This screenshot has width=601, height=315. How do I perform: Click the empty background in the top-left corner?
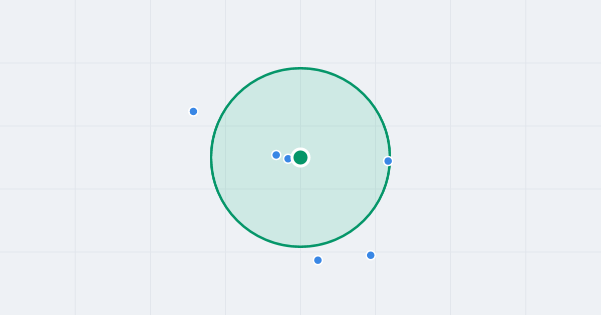(x=30, y=25)
